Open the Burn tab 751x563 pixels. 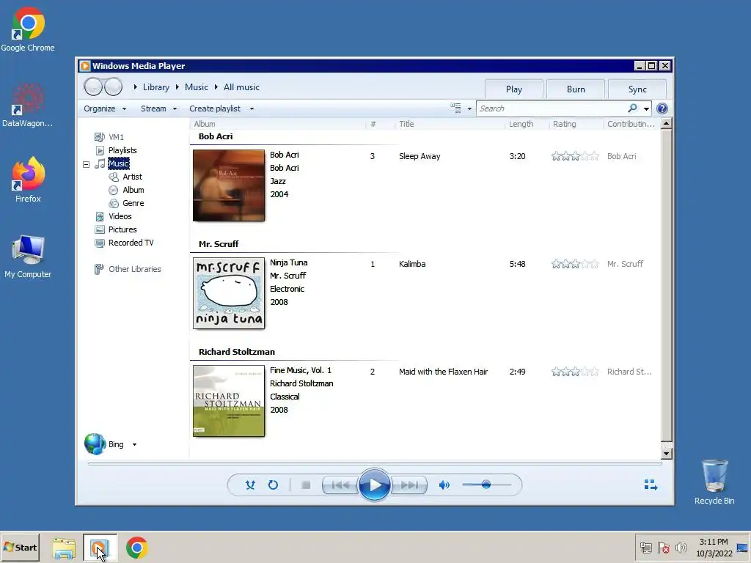point(576,89)
